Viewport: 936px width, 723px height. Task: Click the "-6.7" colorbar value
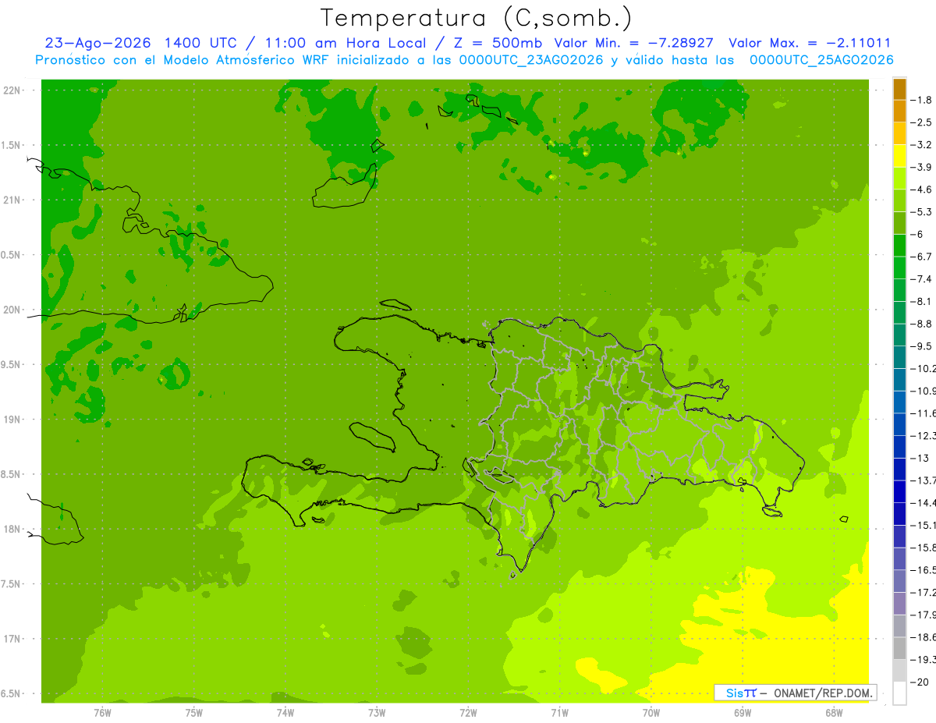coord(923,257)
